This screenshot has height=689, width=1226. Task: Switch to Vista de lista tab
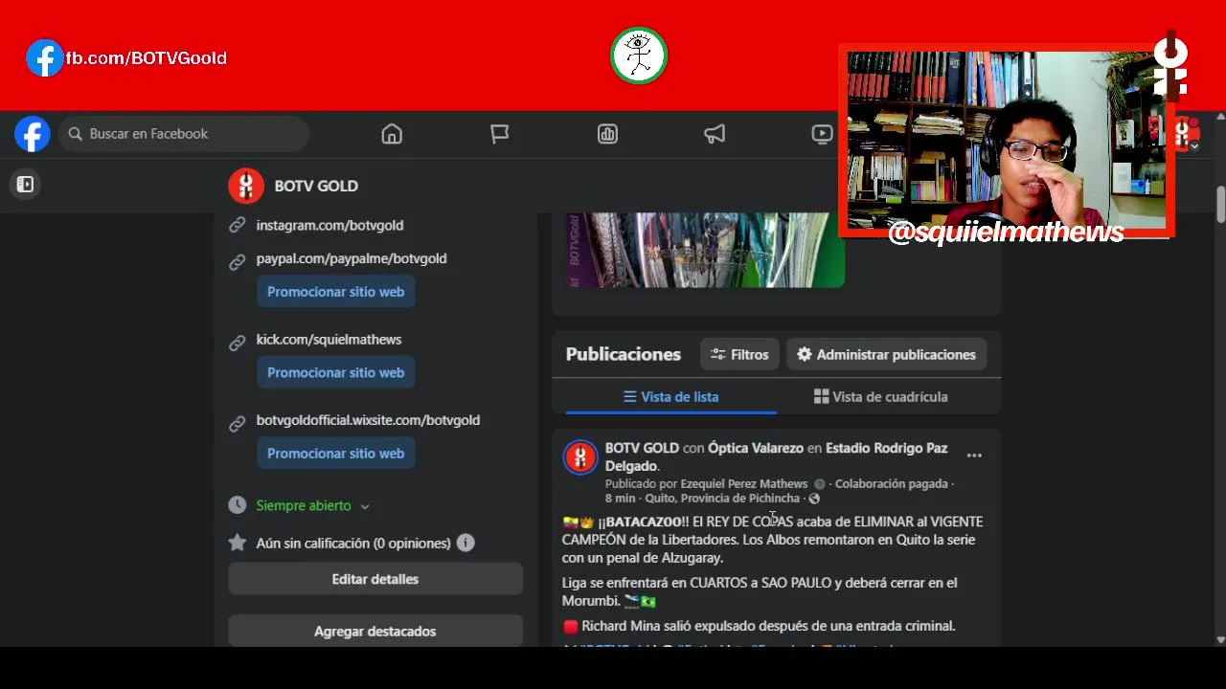[670, 396]
